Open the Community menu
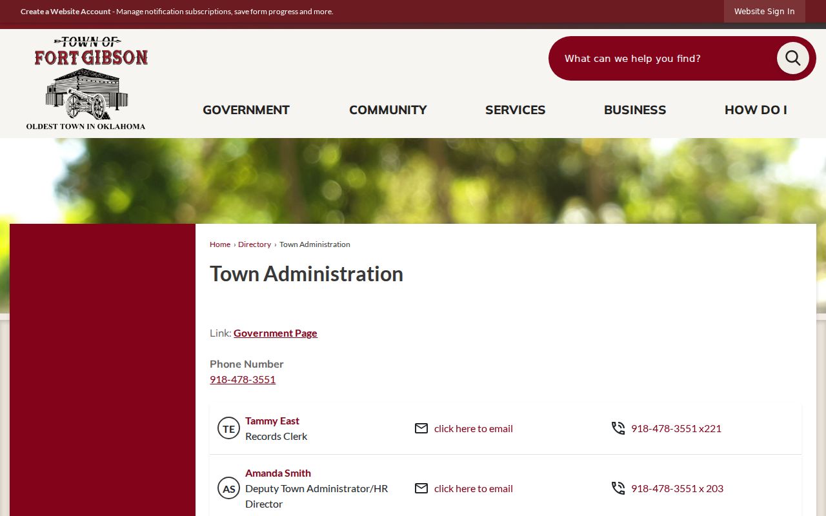The width and height of the screenshot is (826, 516). 388,110
